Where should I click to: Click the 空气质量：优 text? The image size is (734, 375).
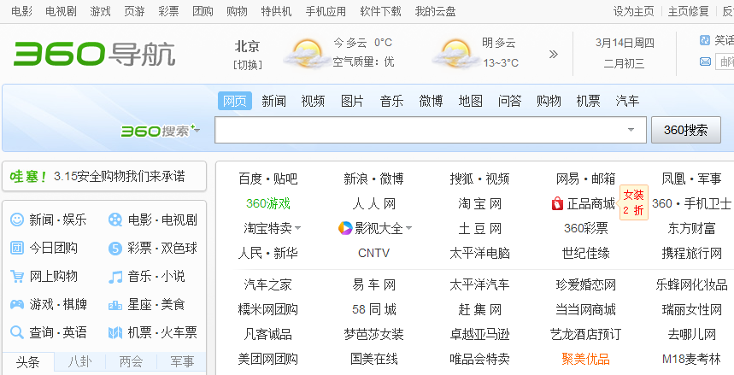pyautogui.click(x=364, y=62)
